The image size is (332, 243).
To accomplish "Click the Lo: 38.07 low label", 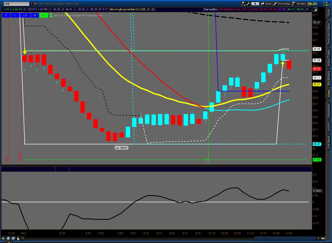I will click(121, 148).
